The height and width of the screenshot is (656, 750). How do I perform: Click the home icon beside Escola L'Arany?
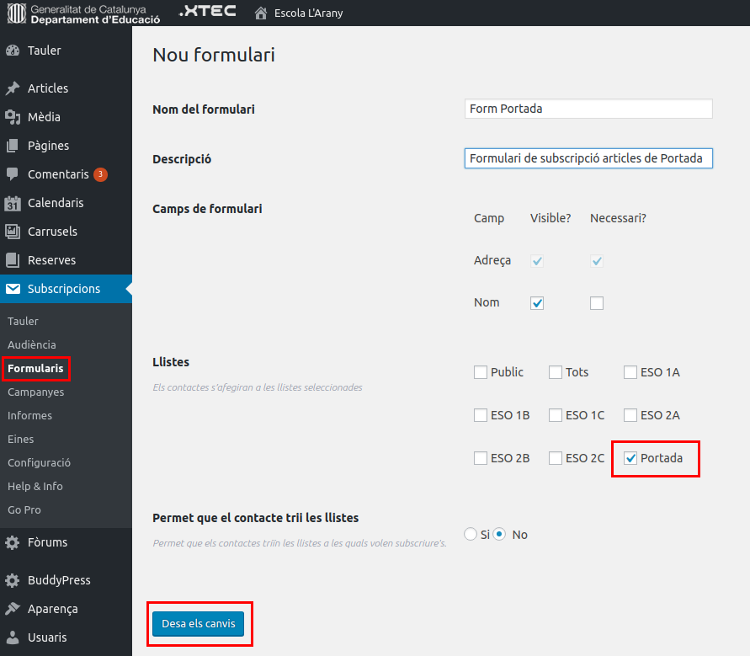coord(261,13)
